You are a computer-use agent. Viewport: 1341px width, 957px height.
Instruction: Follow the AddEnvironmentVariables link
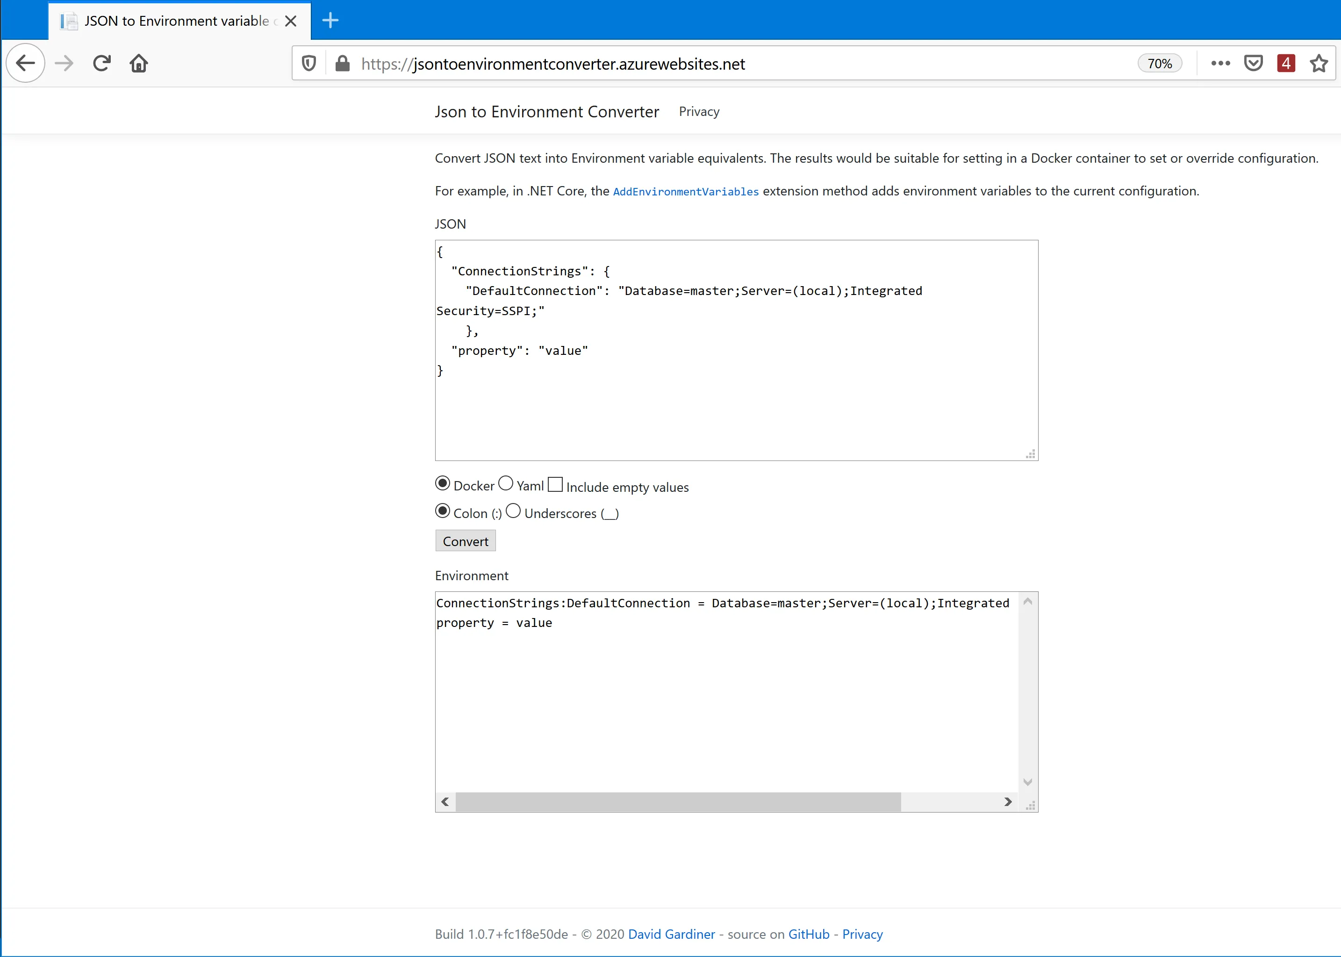(x=685, y=191)
